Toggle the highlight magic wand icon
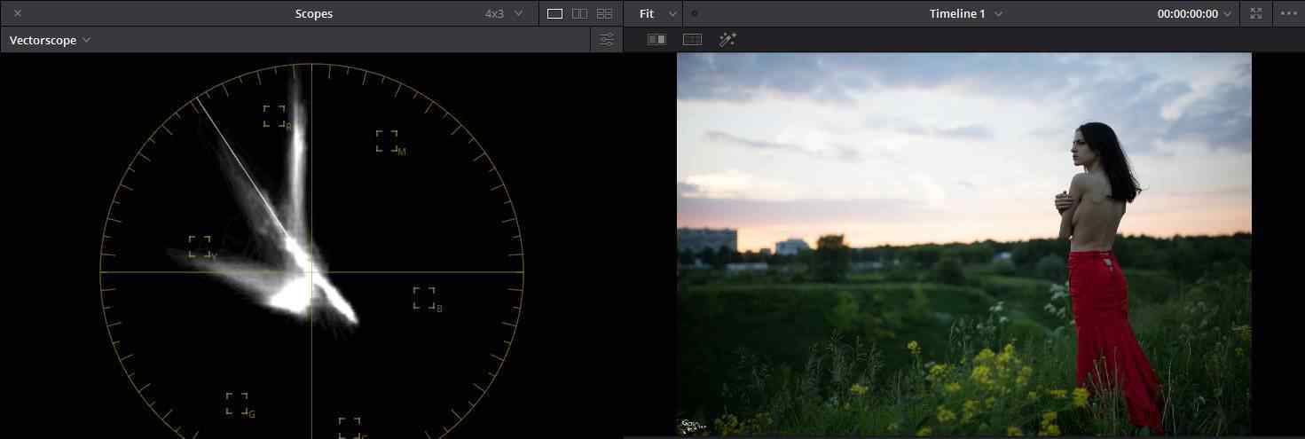The width and height of the screenshot is (1305, 439). point(727,40)
